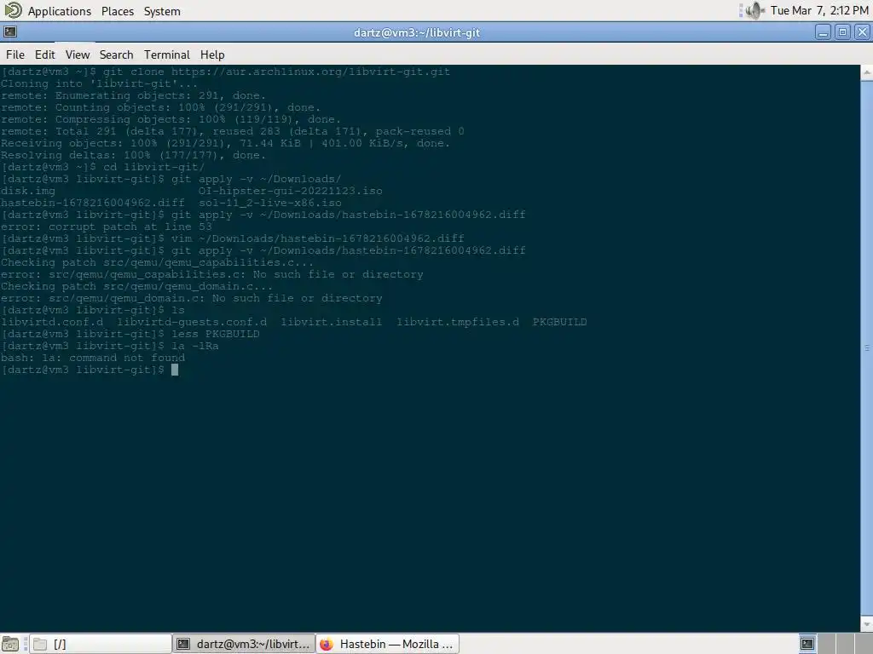Click the vim ~/Downloads/hastebin command line
Image resolution: width=873 pixels, height=654 pixels.
(233, 238)
